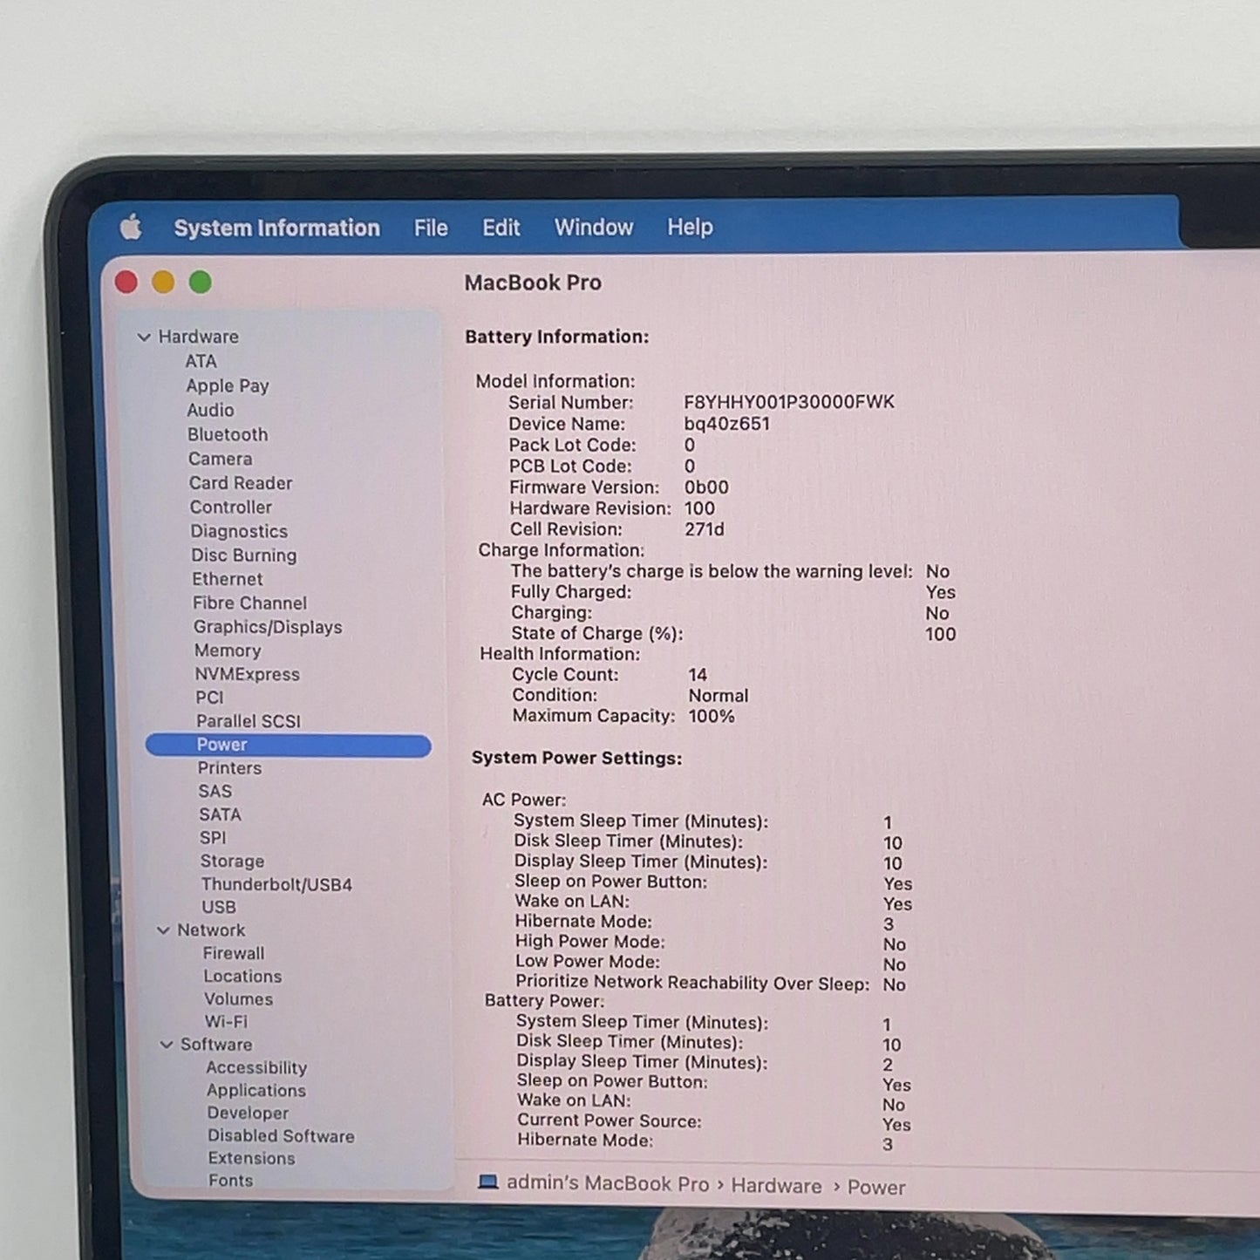Select Apple Pay in the sidebar
1260x1260 pixels.
pyautogui.click(x=228, y=385)
